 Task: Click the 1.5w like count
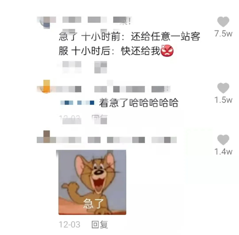[x=223, y=100]
